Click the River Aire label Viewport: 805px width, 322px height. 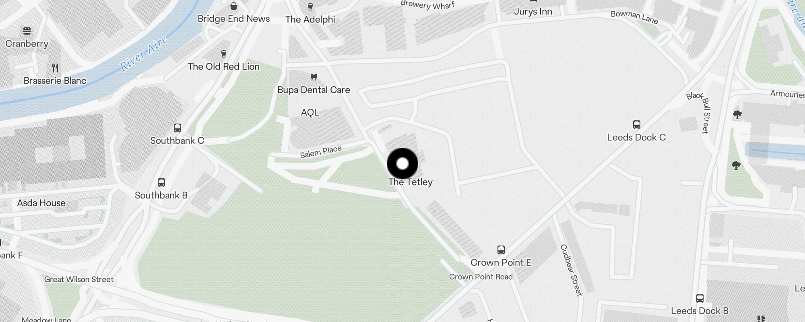coord(144,54)
